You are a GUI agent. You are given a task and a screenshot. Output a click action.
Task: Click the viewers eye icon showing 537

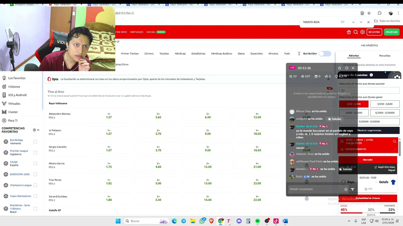click(x=303, y=76)
